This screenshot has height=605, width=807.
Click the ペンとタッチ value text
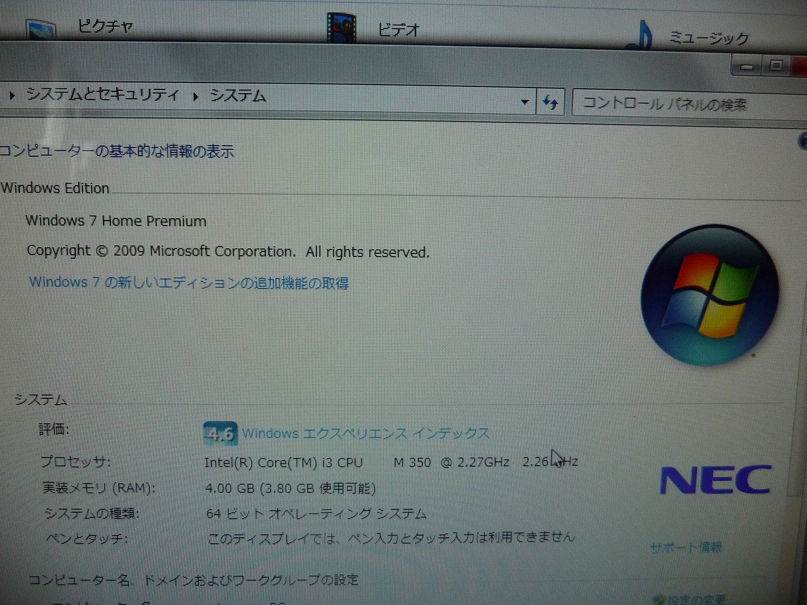392,538
